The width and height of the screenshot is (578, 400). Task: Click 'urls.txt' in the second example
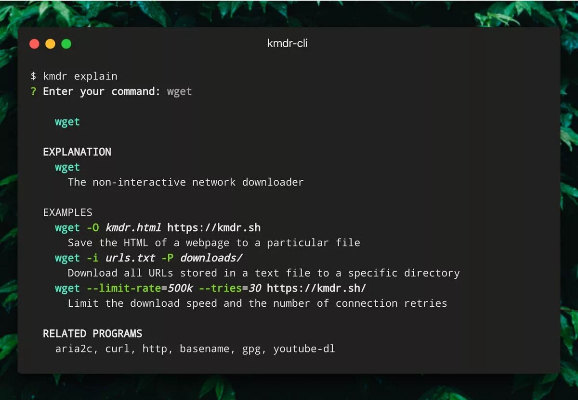[130, 258]
